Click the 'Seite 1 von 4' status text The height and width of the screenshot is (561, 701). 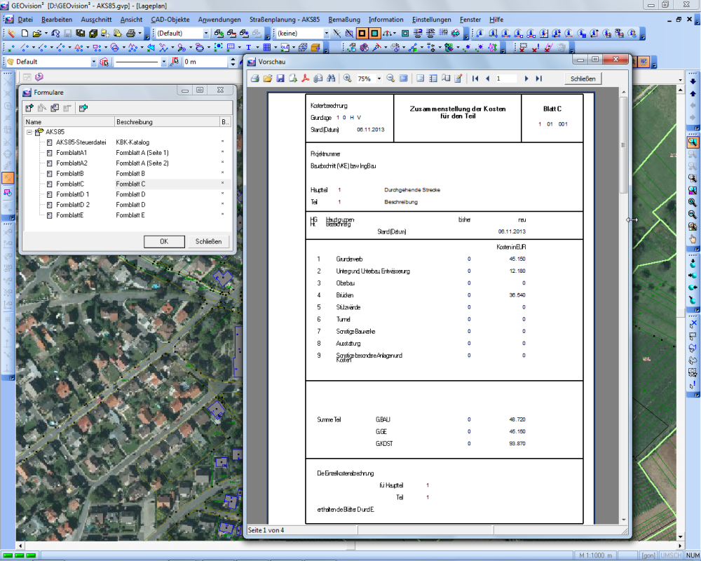(266, 530)
